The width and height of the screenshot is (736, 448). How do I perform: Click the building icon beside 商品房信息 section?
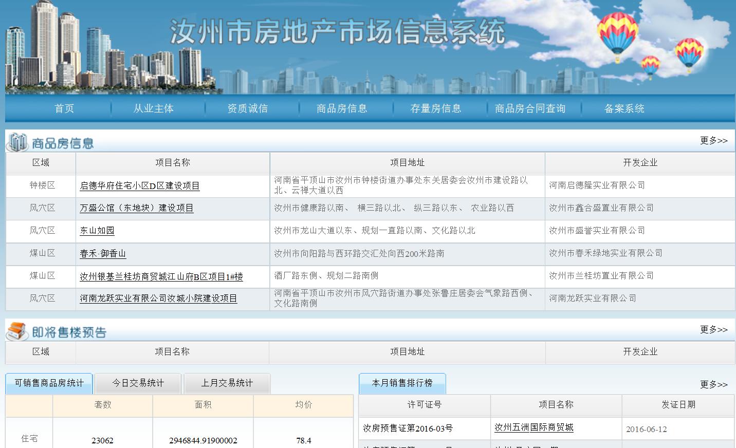click(17, 142)
